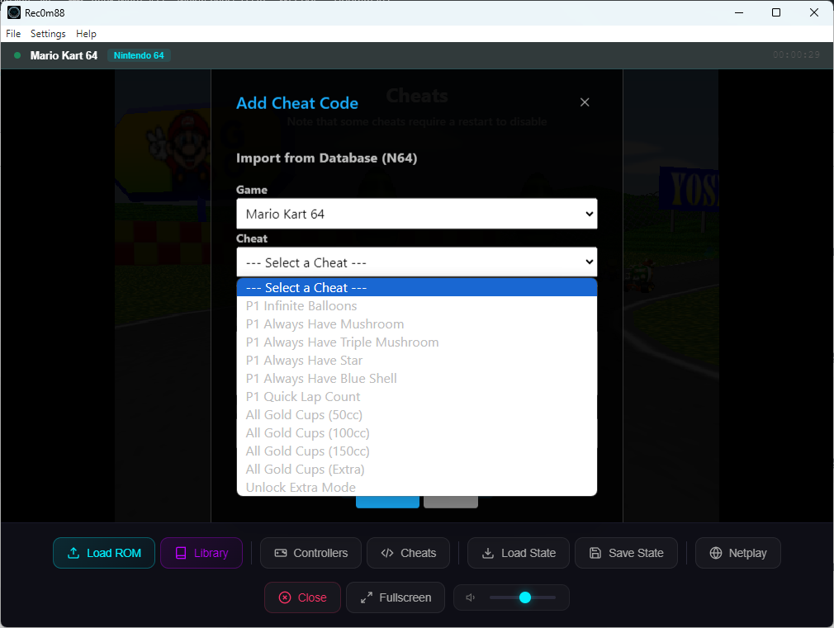Screen dimensions: 834x628
Task: Open the Library book icon
Action: [x=181, y=553]
